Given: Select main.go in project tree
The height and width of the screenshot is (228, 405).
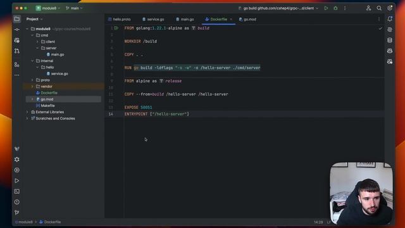Looking at the screenshot, I should (x=58, y=54).
